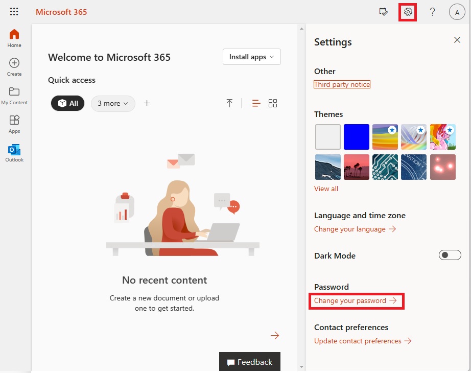Choose the circuit board theme thumbnail

pos(385,167)
